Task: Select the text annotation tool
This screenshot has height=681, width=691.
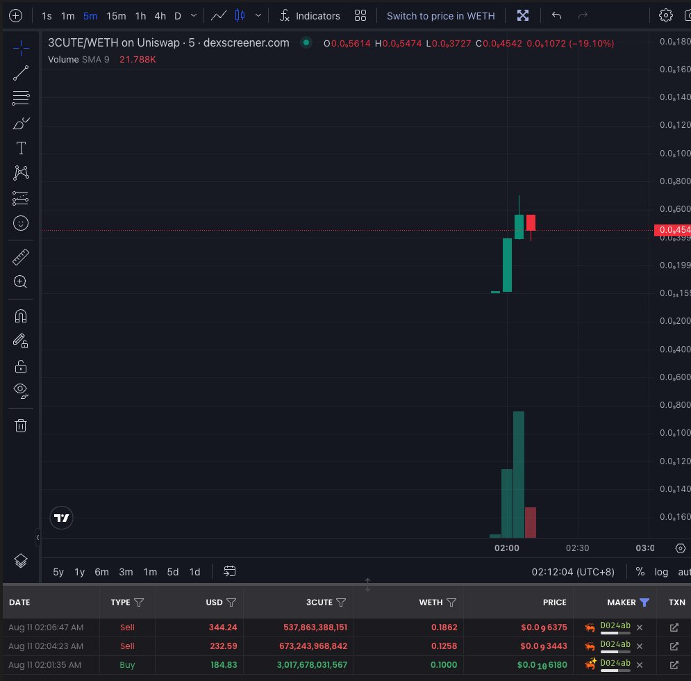Action: (x=21, y=148)
